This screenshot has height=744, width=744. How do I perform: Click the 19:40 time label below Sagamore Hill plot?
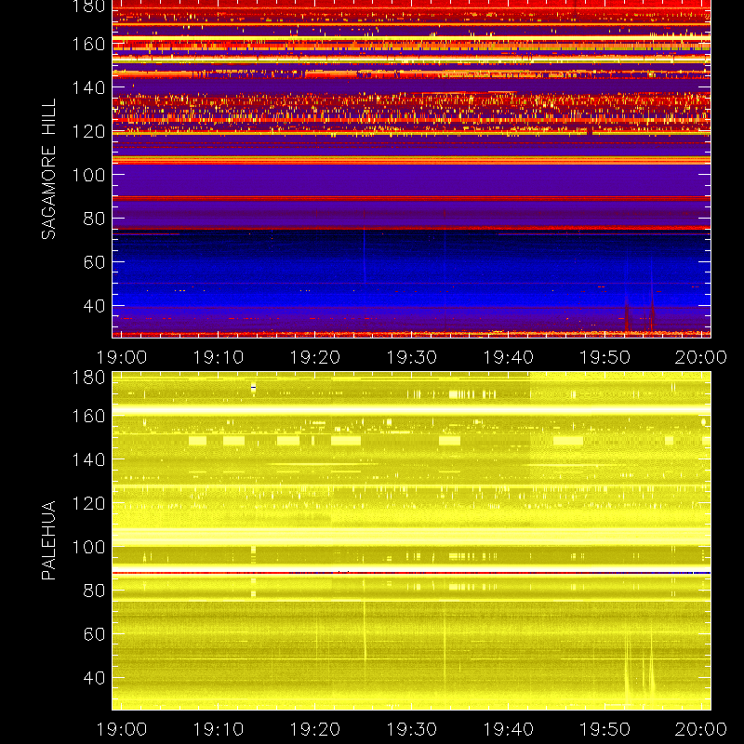coord(508,357)
